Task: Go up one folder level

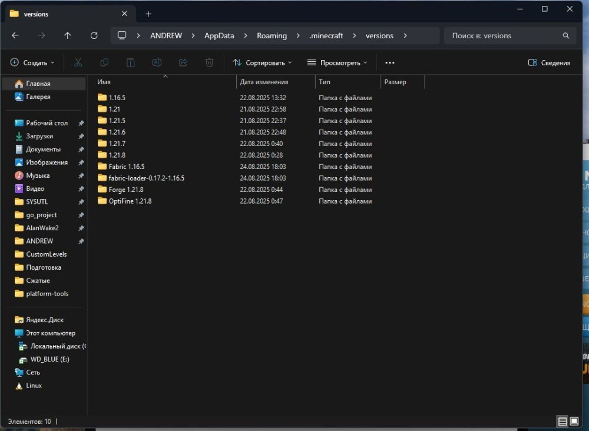Action: pos(68,36)
